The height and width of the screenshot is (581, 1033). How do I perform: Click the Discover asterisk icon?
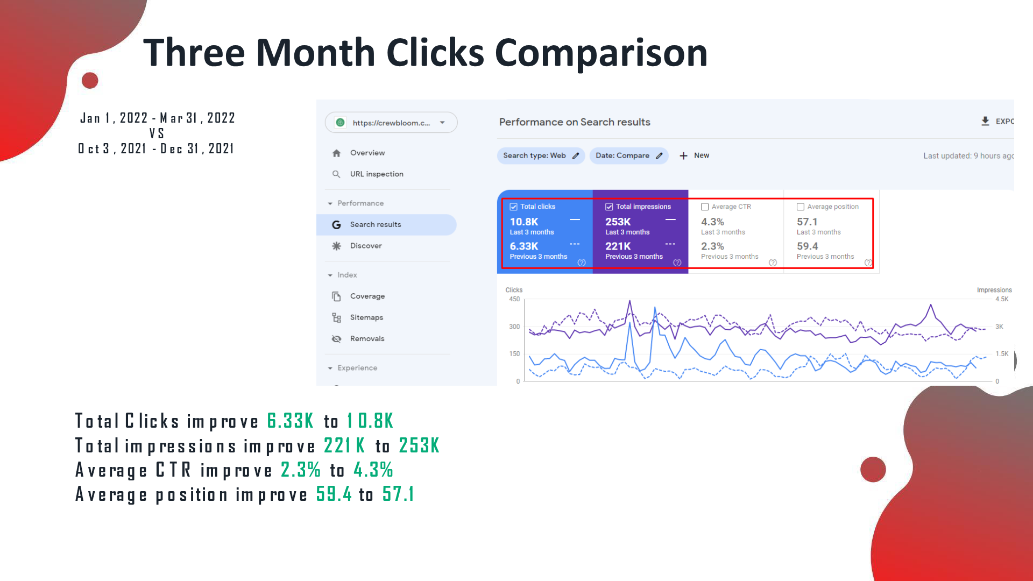[337, 246]
